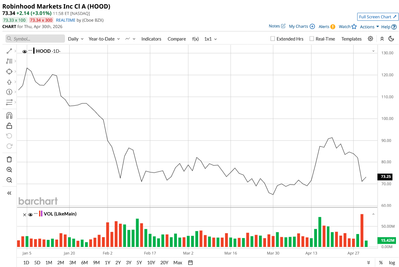Open the Year-to-Date period dropdown
Viewport: 399px width, 267px height.
(x=104, y=39)
